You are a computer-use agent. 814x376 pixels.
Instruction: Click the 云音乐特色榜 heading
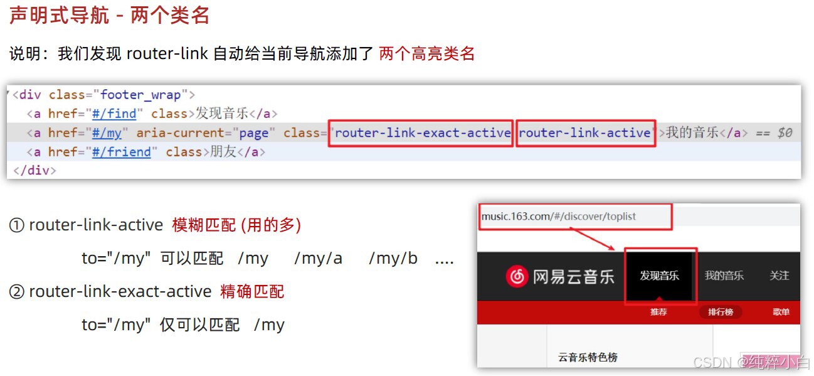coord(588,357)
